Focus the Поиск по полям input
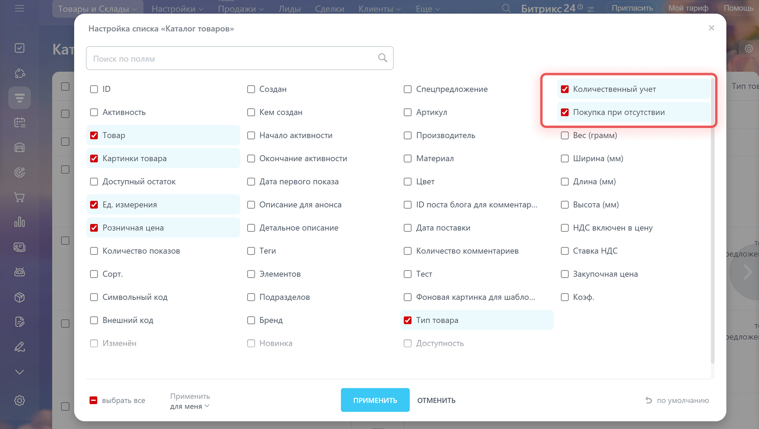Image resolution: width=759 pixels, height=429 pixels. (x=233, y=58)
